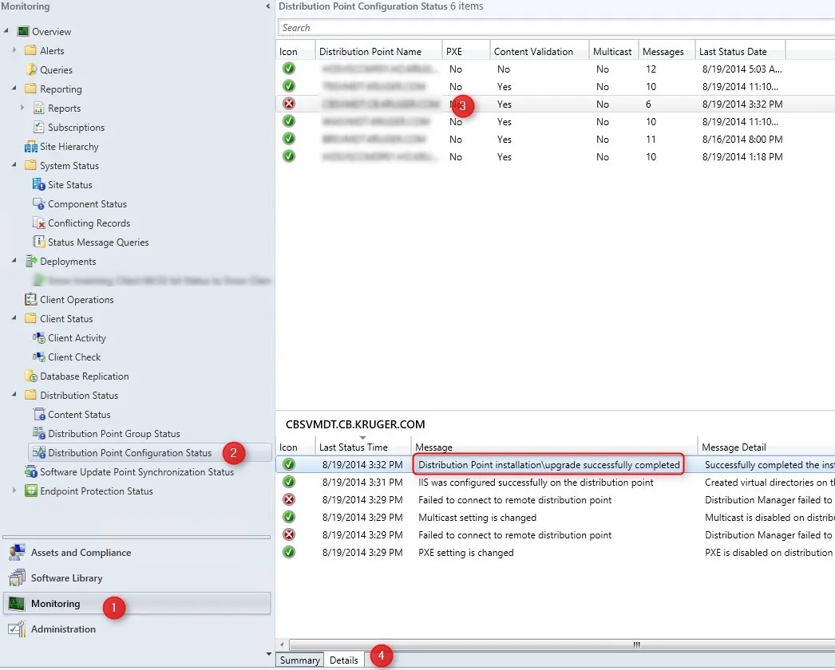Click the Component Status icon
The height and width of the screenshot is (670, 835).
pos(39,204)
